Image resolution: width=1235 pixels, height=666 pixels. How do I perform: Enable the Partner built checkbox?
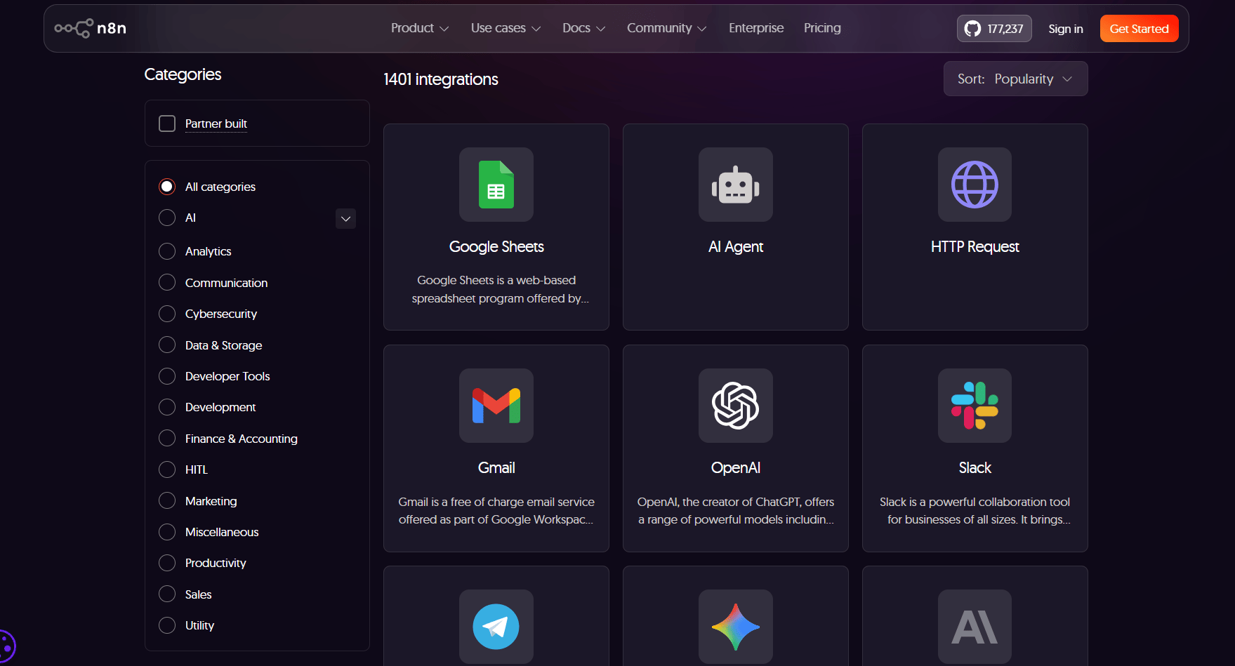167,124
